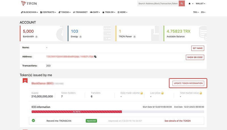Expand the BLOCKCHAIN menu
The width and height of the screenshot is (227, 130).
pos(30,12)
